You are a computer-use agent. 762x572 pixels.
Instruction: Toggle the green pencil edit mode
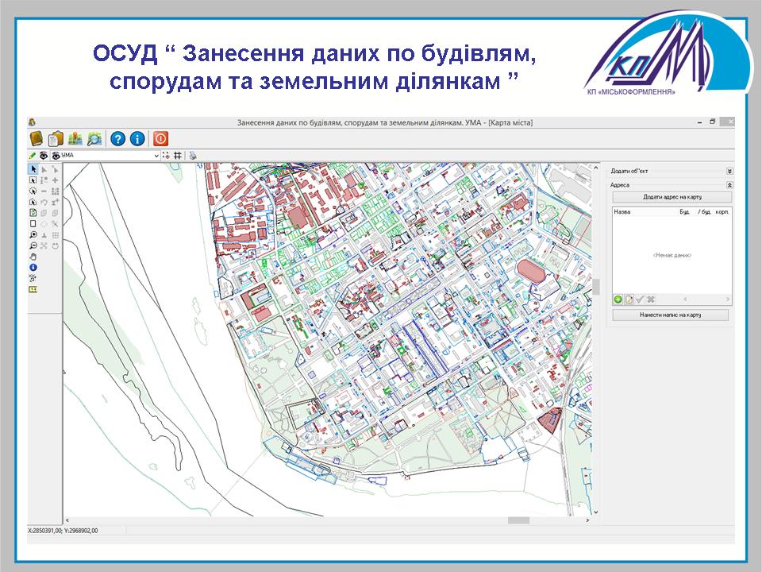[33, 156]
